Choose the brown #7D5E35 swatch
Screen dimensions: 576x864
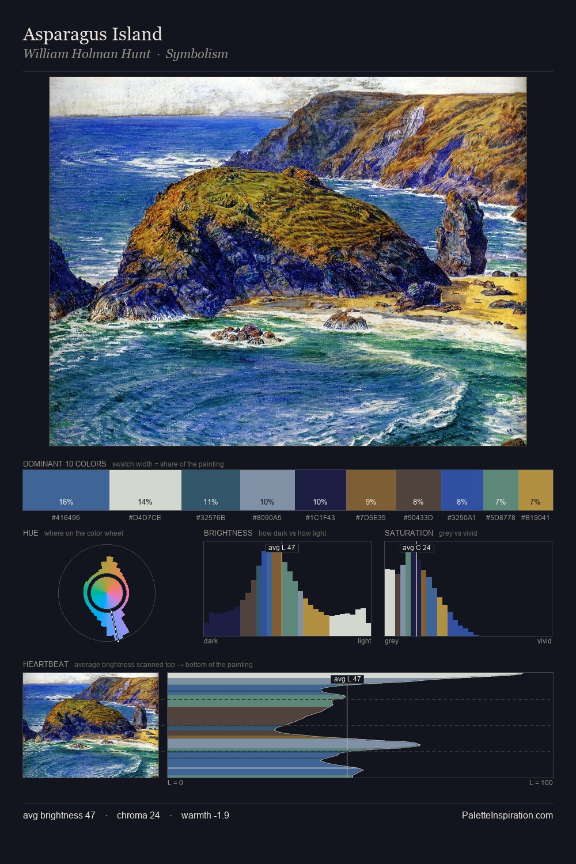click(371, 490)
